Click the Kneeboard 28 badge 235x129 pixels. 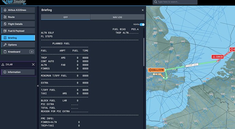pyautogui.click(x=31, y=52)
